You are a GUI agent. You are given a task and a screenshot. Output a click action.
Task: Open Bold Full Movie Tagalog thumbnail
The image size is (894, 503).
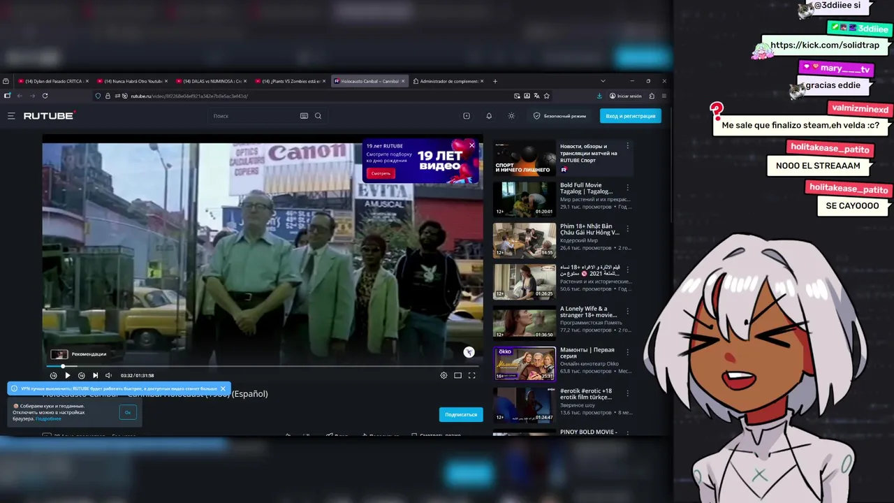coord(525,199)
